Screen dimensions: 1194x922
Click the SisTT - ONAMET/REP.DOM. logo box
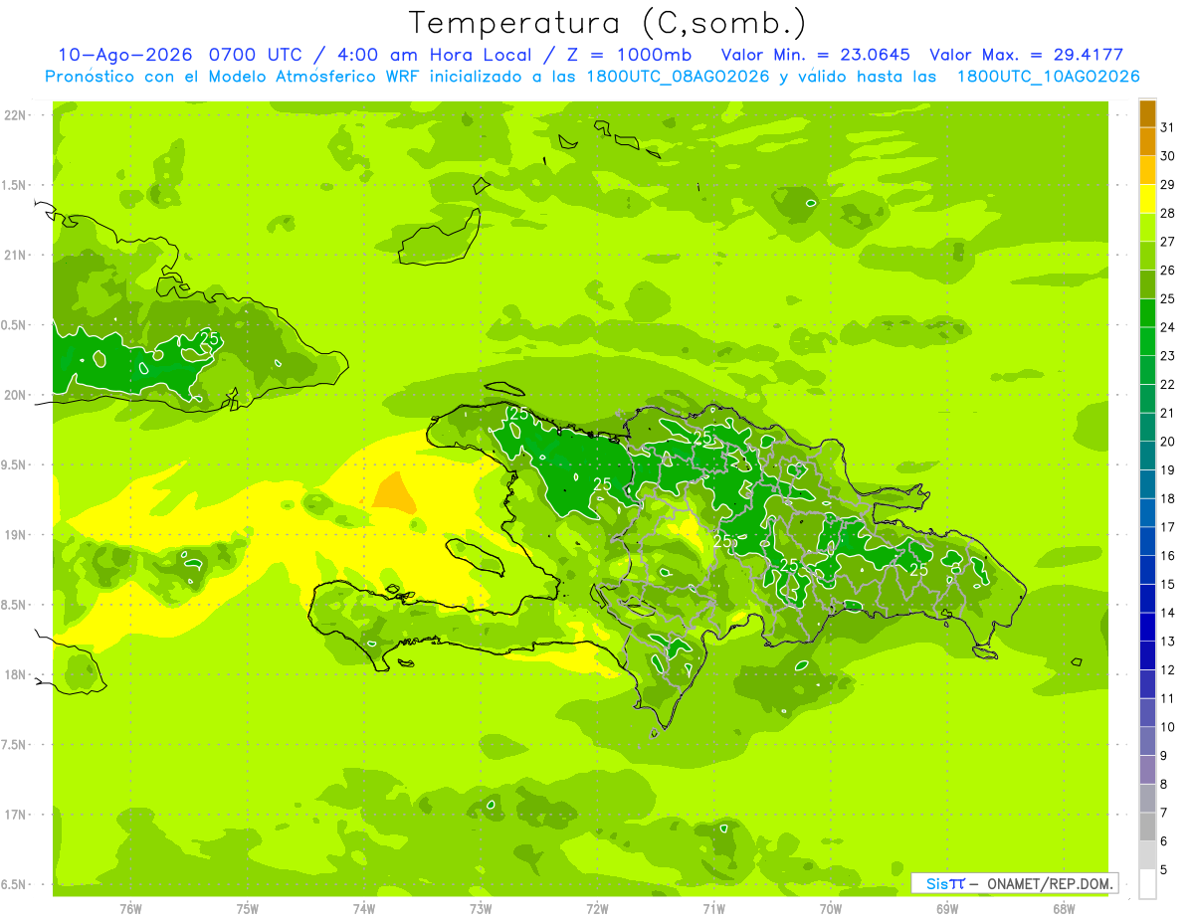(1014, 883)
